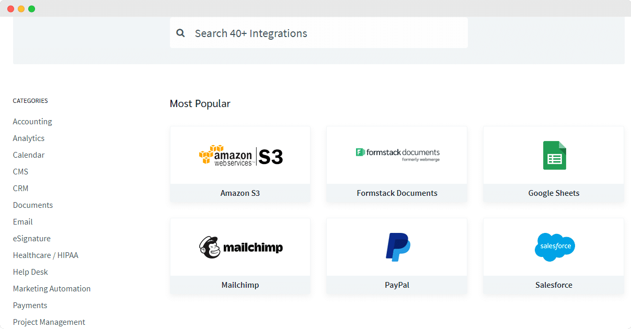Open the Amazon S3 integration tile

tap(240, 164)
